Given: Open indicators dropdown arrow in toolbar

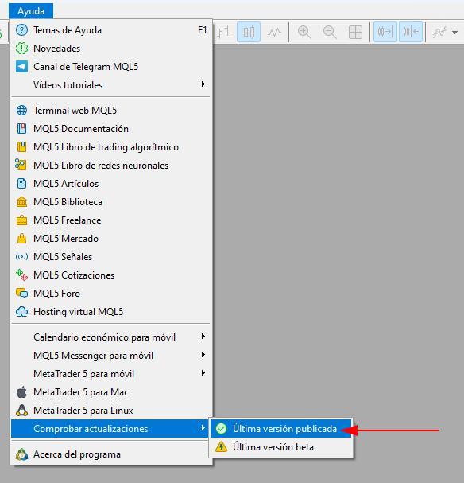Looking at the screenshot, I should [454, 32].
